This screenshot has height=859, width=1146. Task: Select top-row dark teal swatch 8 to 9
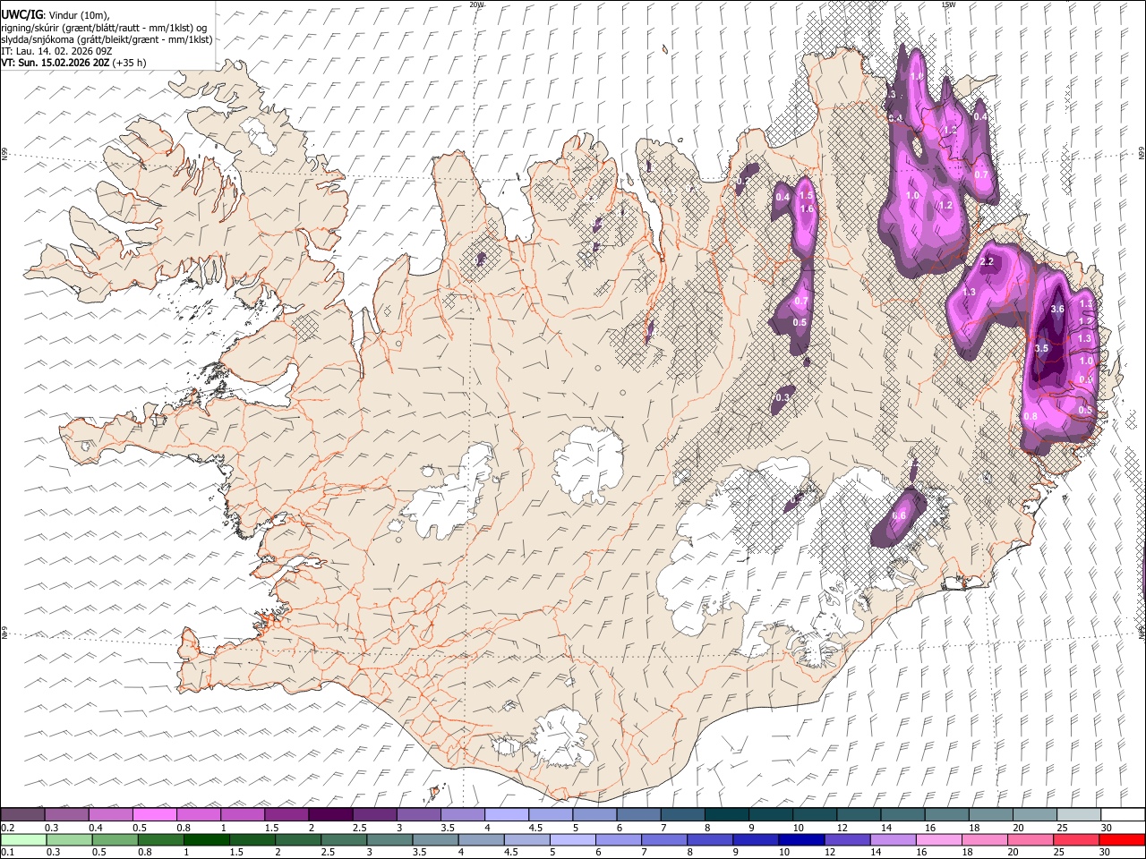tap(727, 814)
